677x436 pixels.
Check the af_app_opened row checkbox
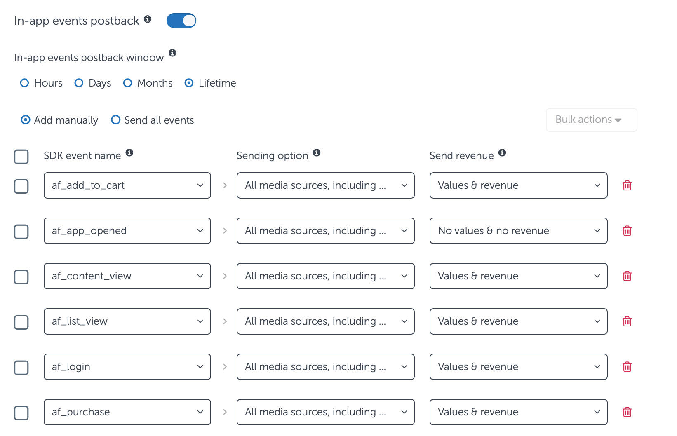21,232
